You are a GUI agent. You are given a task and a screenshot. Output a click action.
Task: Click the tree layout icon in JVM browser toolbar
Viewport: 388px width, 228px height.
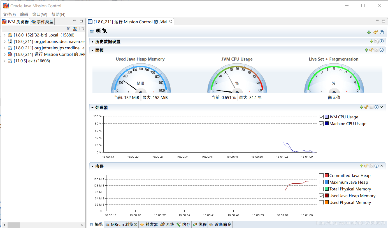pyautogui.click(x=69, y=29)
